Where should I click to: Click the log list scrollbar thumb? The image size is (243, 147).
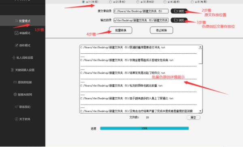pyautogui.click(x=200, y=56)
